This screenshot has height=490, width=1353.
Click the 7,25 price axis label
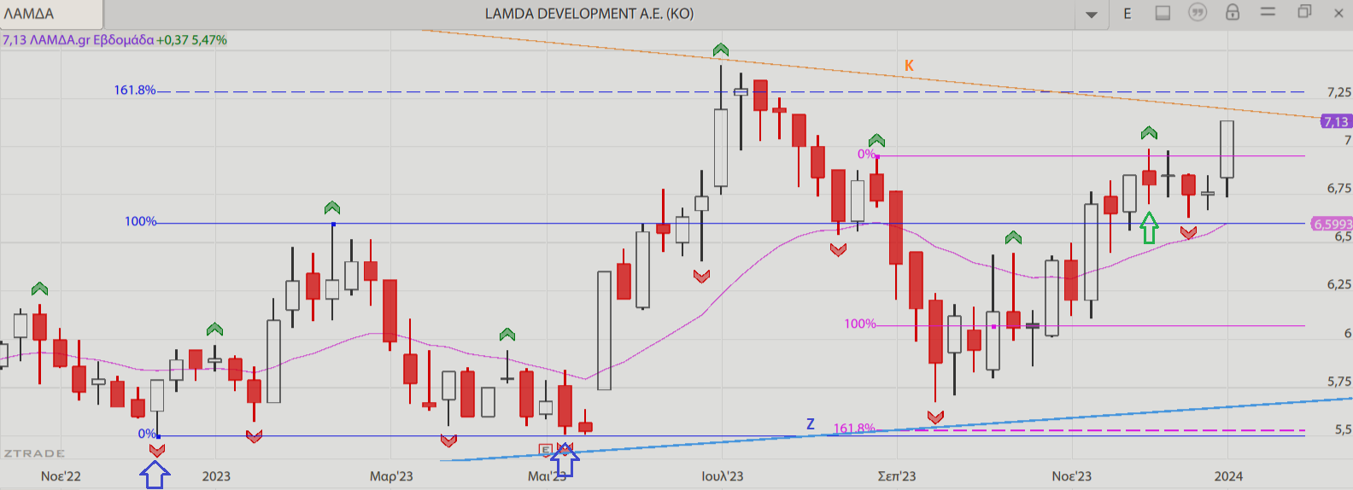tap(1339, 92)
